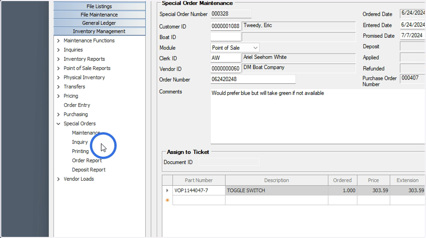Click the Special Order Number field 000328
Viewport: 426px width, 238px height.
tap(231, 14)
